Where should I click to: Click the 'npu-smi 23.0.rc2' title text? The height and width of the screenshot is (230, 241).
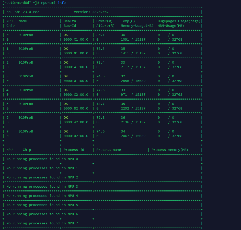(23, 12)
